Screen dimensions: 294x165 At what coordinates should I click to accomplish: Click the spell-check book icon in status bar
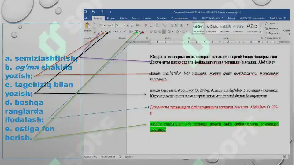120,156
